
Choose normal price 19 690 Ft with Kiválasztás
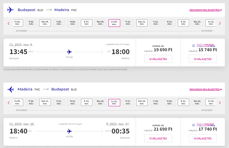point(158,59)
